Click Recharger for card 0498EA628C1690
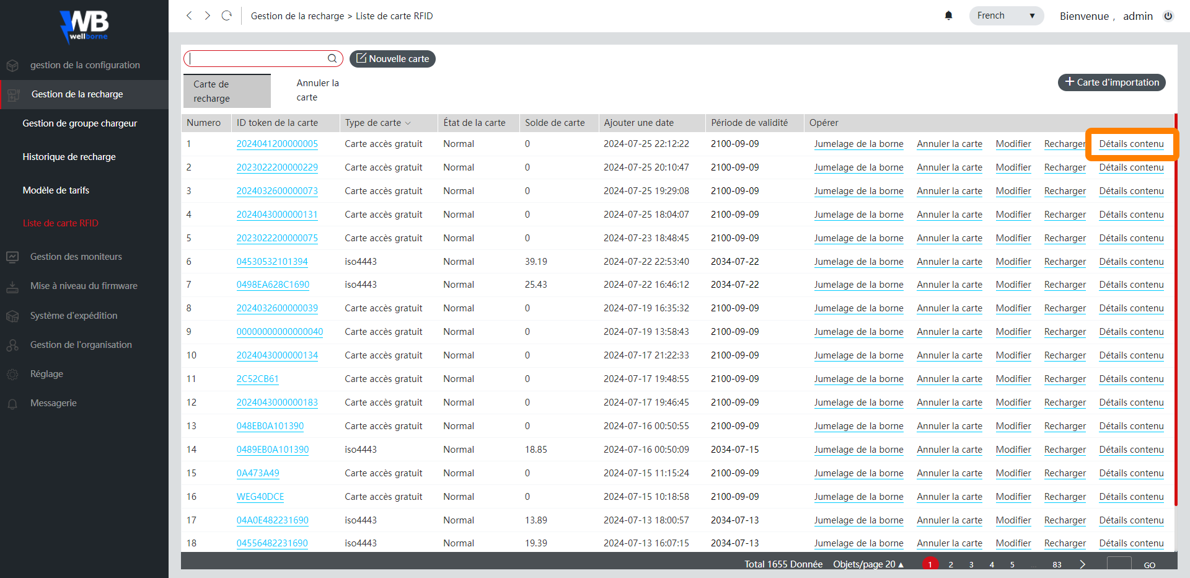This screenshot has width=1190, height=578. point(1065,285)
